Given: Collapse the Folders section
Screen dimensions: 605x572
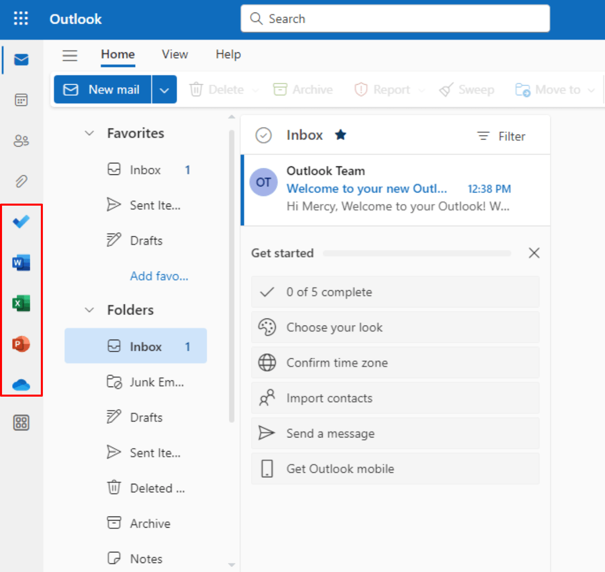Looking at the screenshot, I should (x=89, y=310).
